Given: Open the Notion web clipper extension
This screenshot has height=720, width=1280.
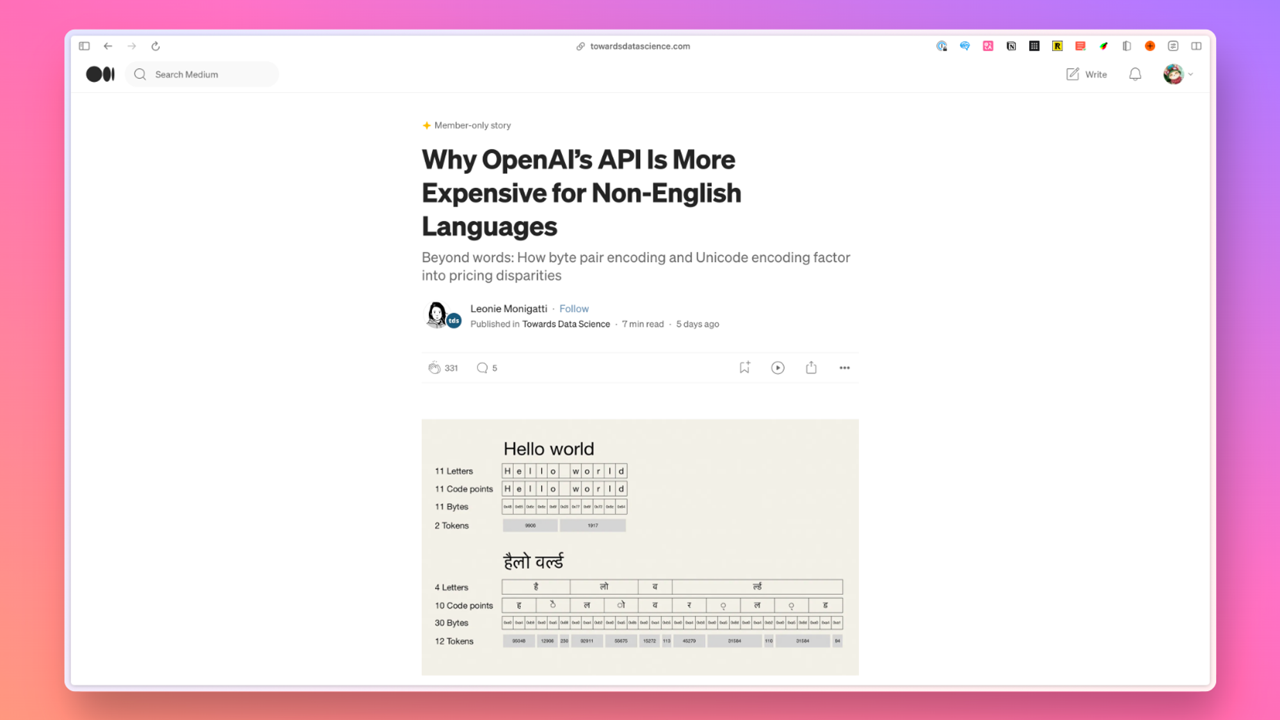Looking at the screenshot, I should [x=1011, y=46].
